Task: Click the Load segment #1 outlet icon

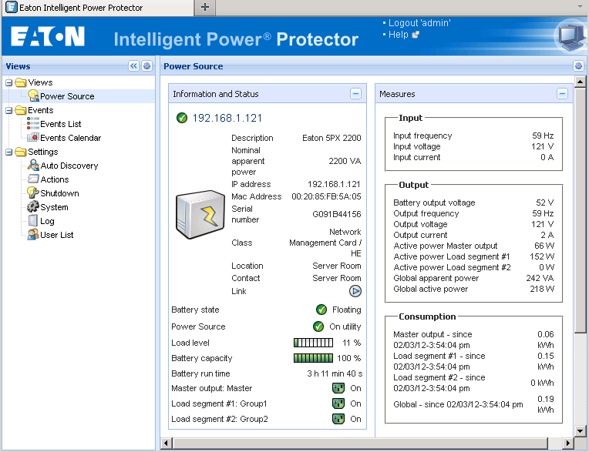Action: (x=337, y=404)
